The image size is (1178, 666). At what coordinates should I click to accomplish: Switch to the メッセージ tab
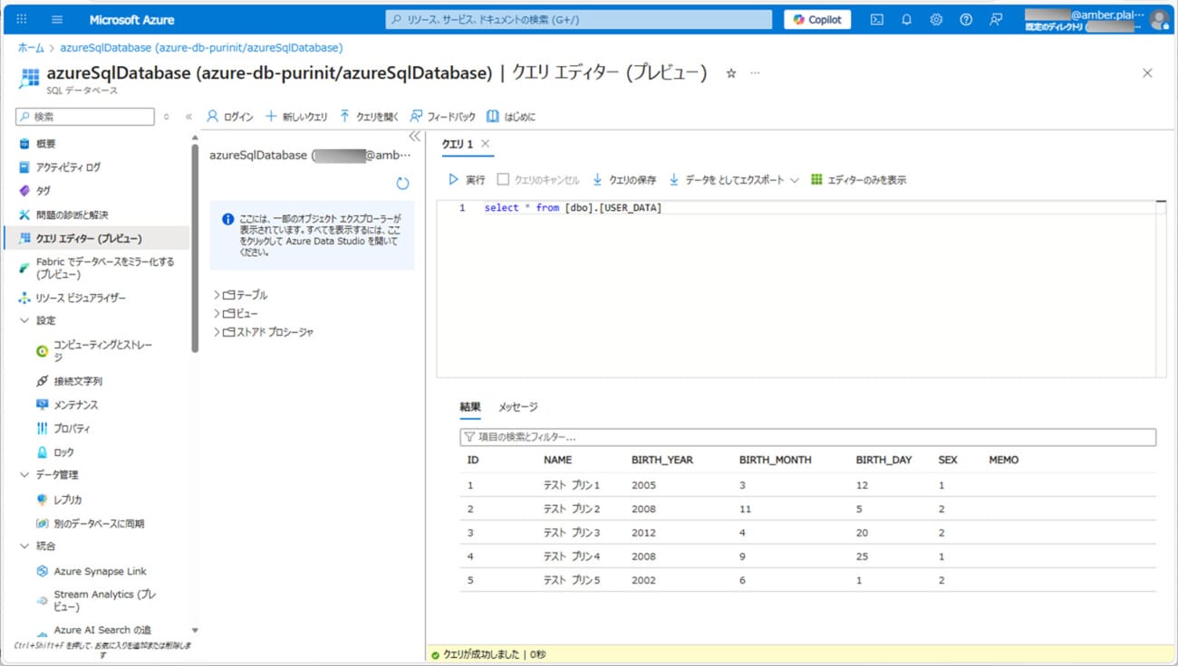(x=517, y=407)
